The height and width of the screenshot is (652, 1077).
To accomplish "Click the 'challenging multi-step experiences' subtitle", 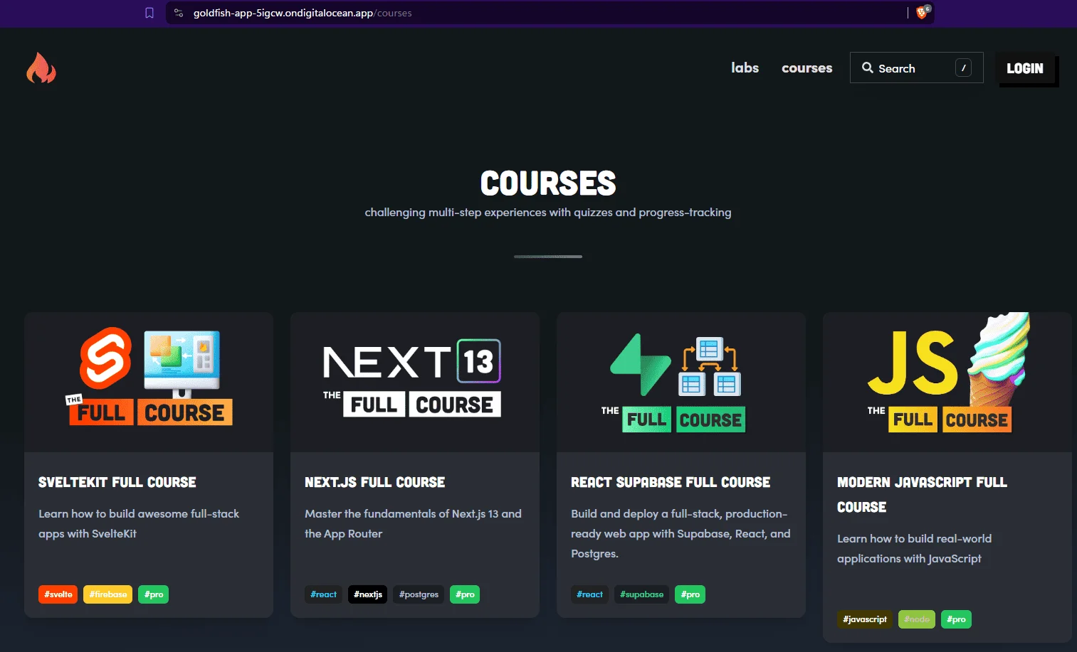I will pyautogui.click(x=548, y=213).
